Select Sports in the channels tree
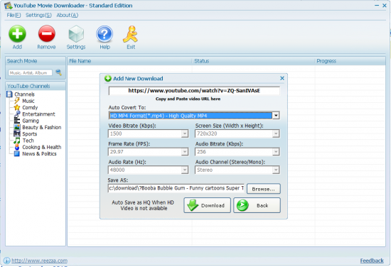391x267 pixels. pos(30,134)
